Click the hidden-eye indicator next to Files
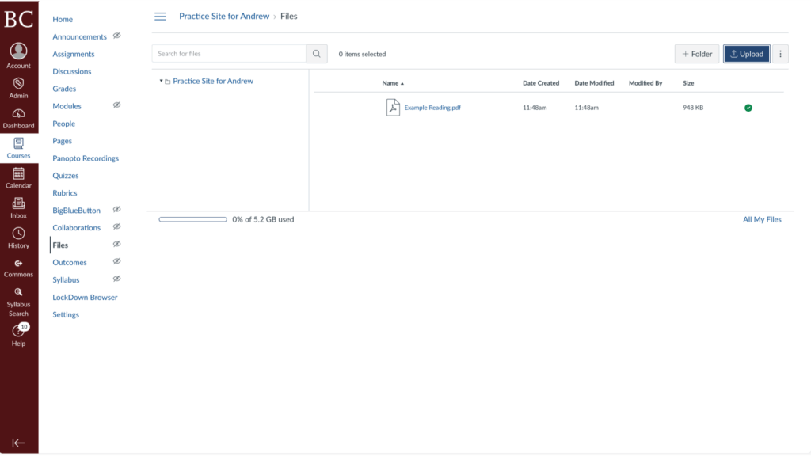This screenshot has width=811, height=456. pyautogui.click(x=116, y=244)
